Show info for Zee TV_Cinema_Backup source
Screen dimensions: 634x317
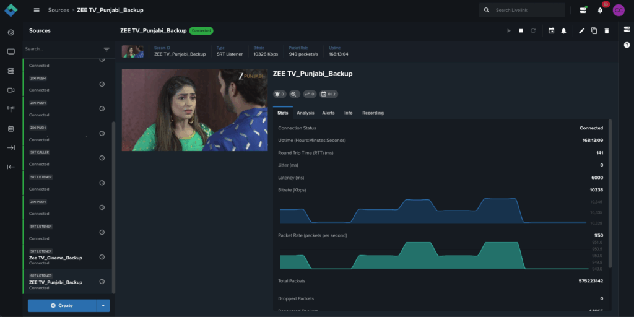pyautogui.click(x=102, y=257)
